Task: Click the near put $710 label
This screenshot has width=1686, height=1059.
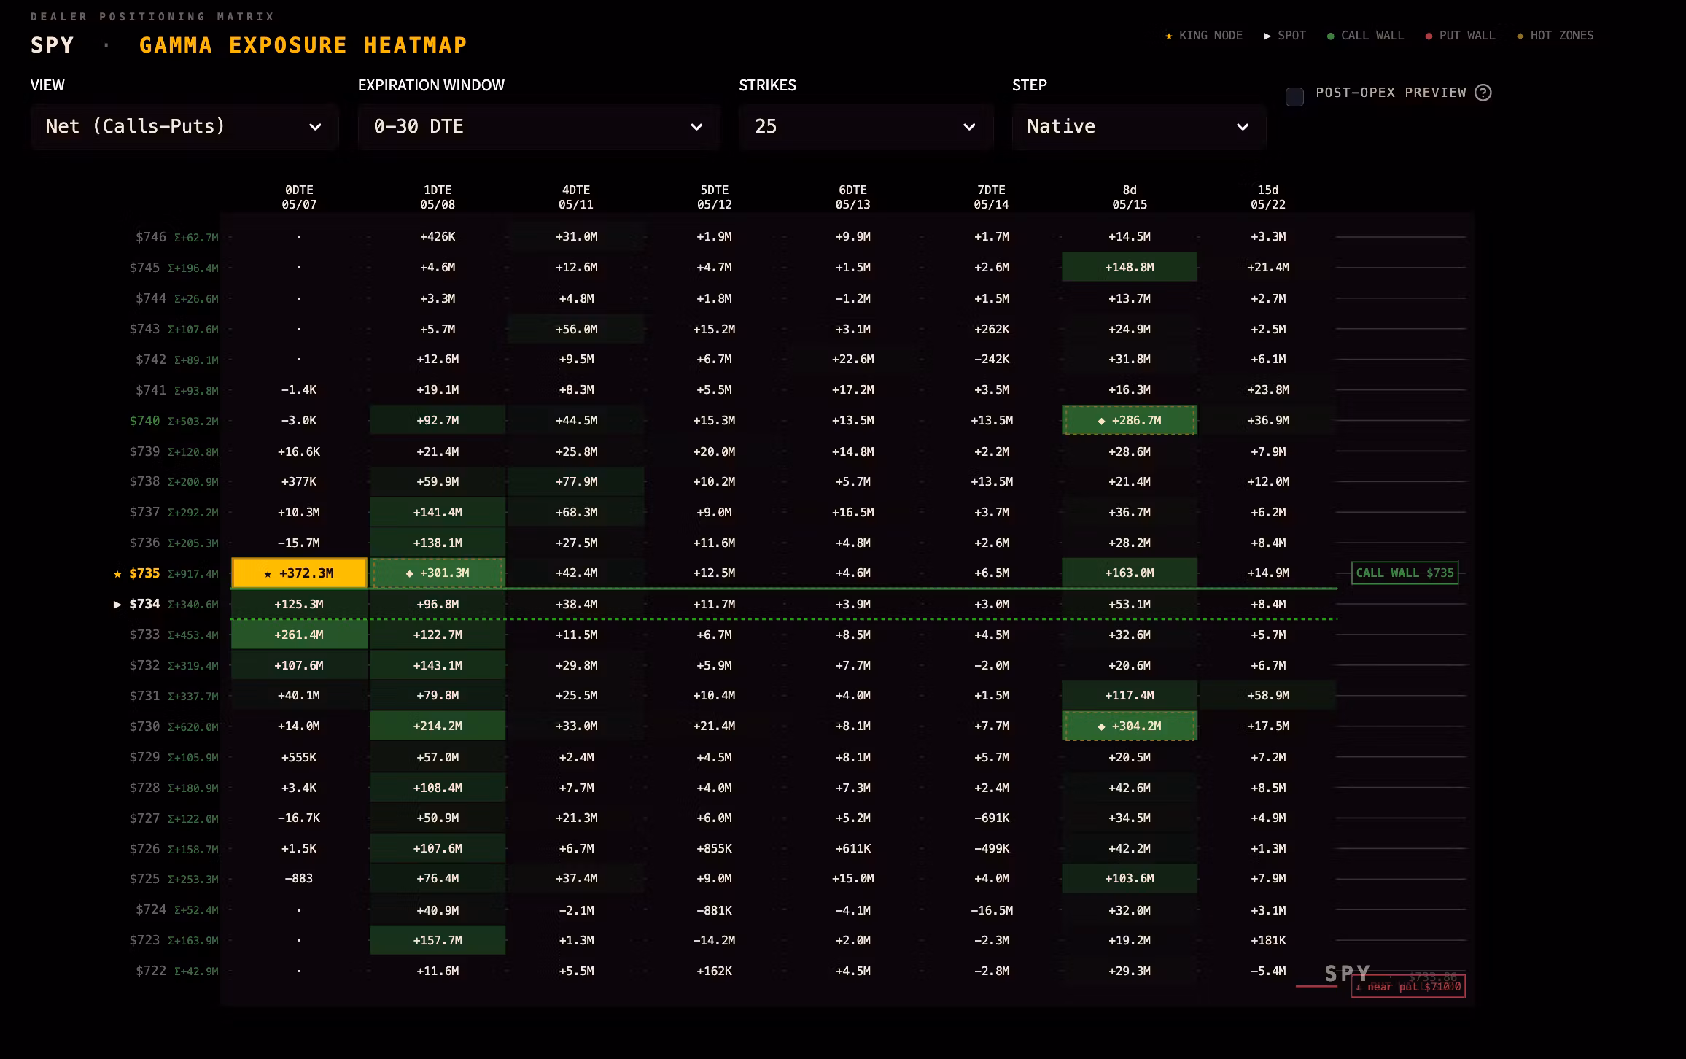Action: pos(1408,987)
